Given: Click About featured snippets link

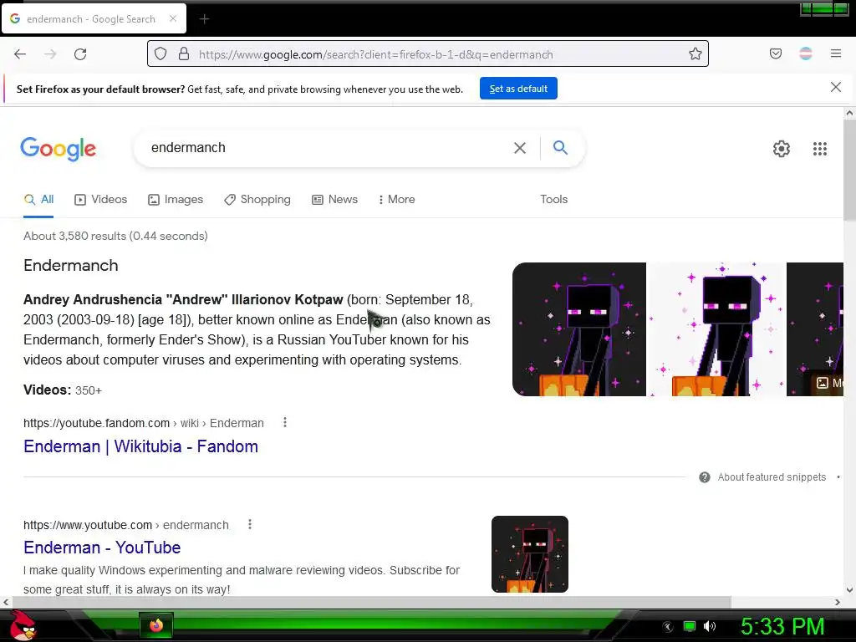Looking at the screenshot, I should point(772,477).
